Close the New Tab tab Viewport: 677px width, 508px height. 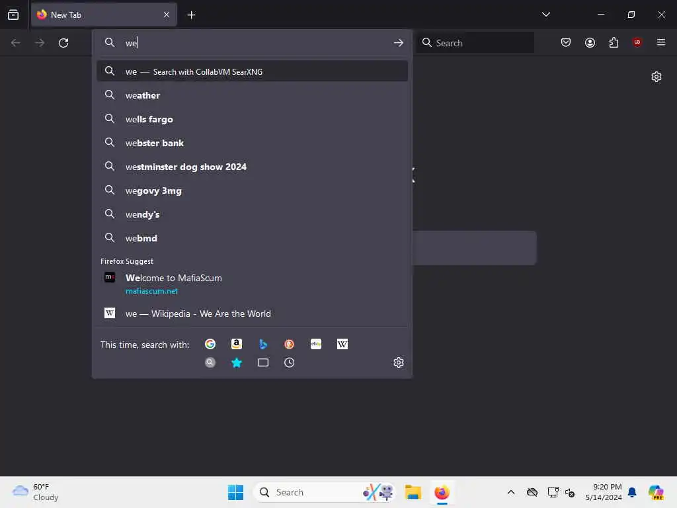tap(167, 15)
